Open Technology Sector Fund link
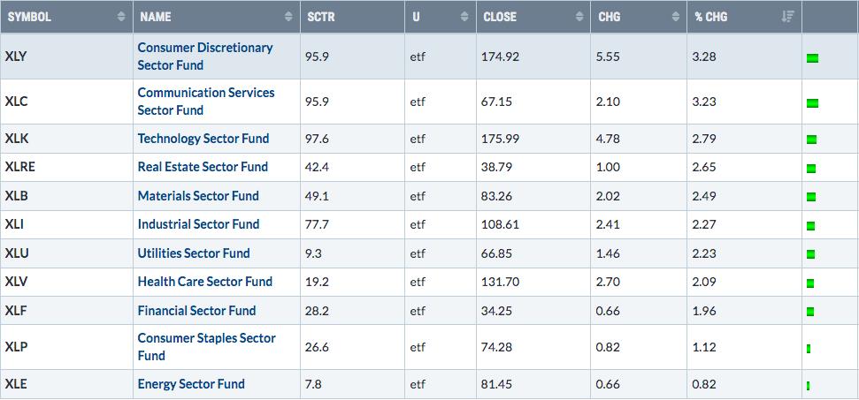 coord(203,139)
